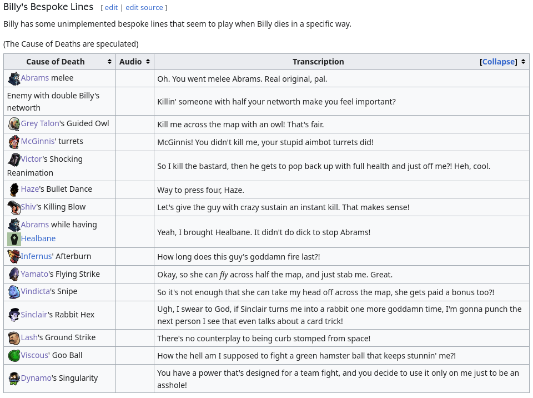Viewport: 533px width, 398px height.
Task: Sort table by Transcription column arrows
Action: click(x=523, y=62)
